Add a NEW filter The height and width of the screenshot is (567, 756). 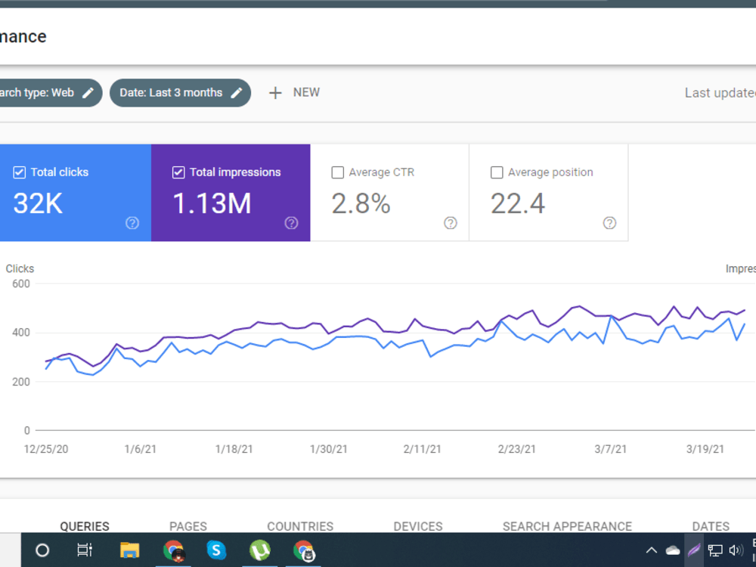(294, 92)
